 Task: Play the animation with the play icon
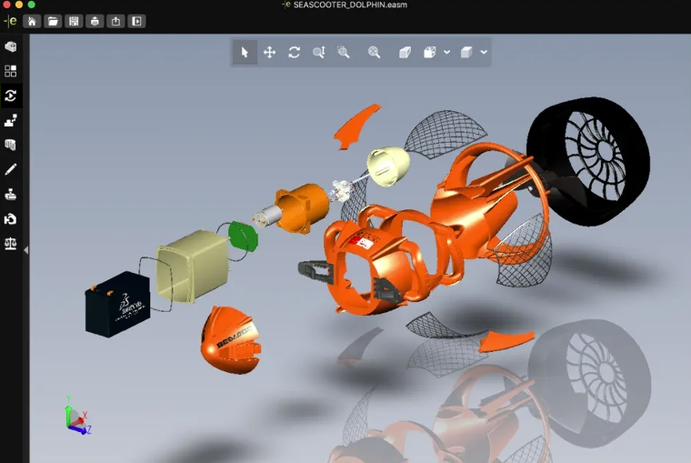136,21
